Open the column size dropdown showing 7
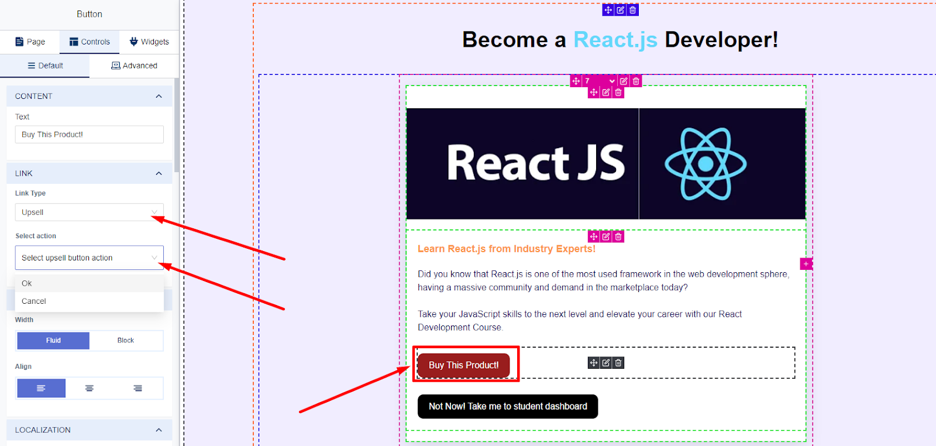The height and width of the screenshot is (446, 936). 600,81
